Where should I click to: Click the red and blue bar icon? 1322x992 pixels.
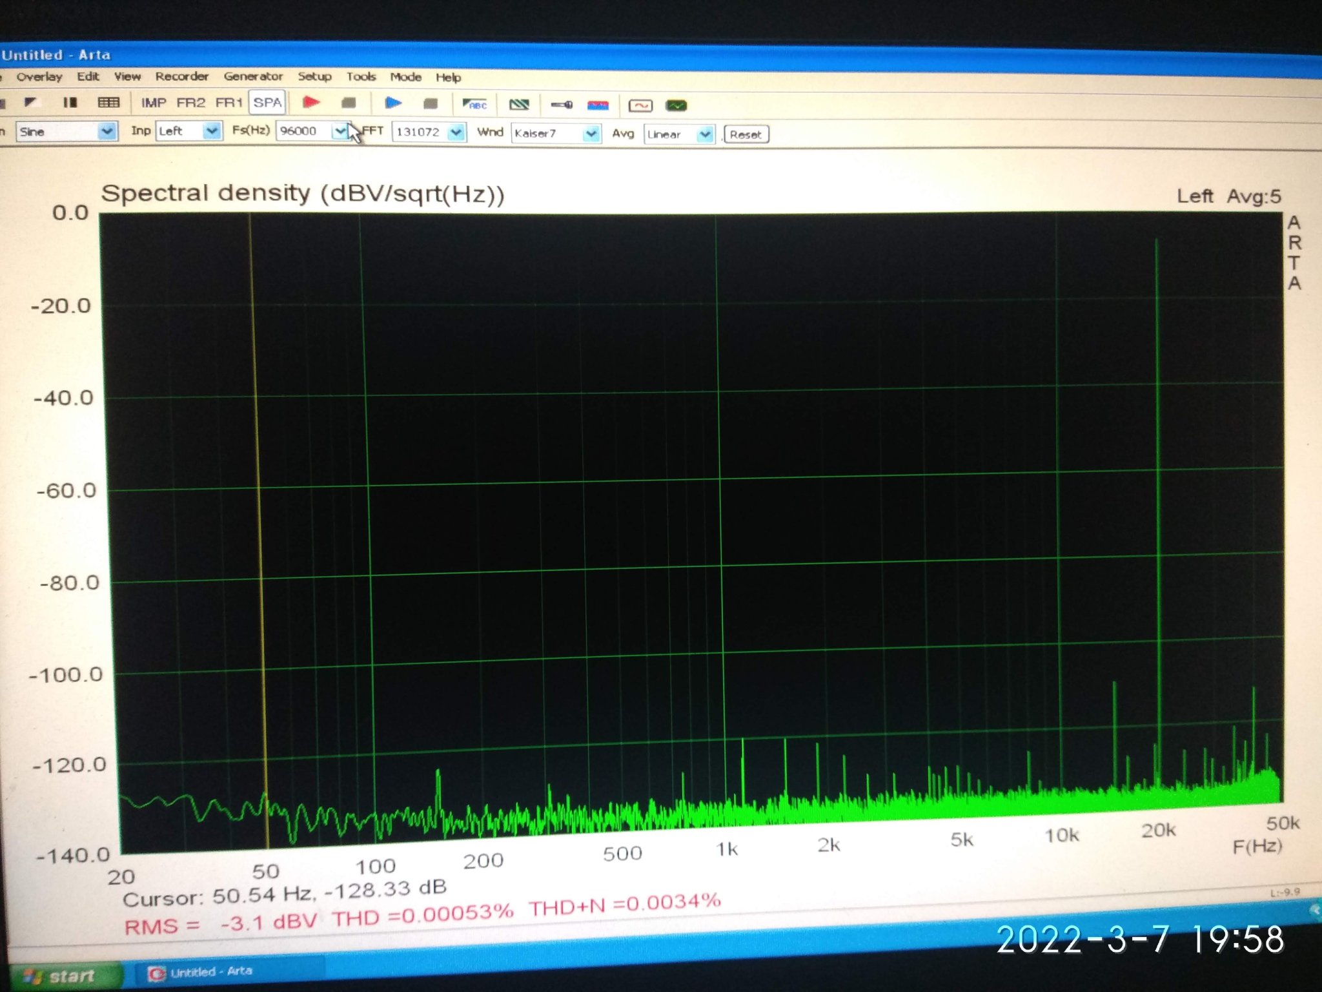598,105
